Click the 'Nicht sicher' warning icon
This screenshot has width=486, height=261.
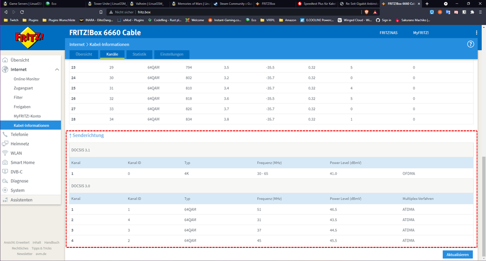111,12
